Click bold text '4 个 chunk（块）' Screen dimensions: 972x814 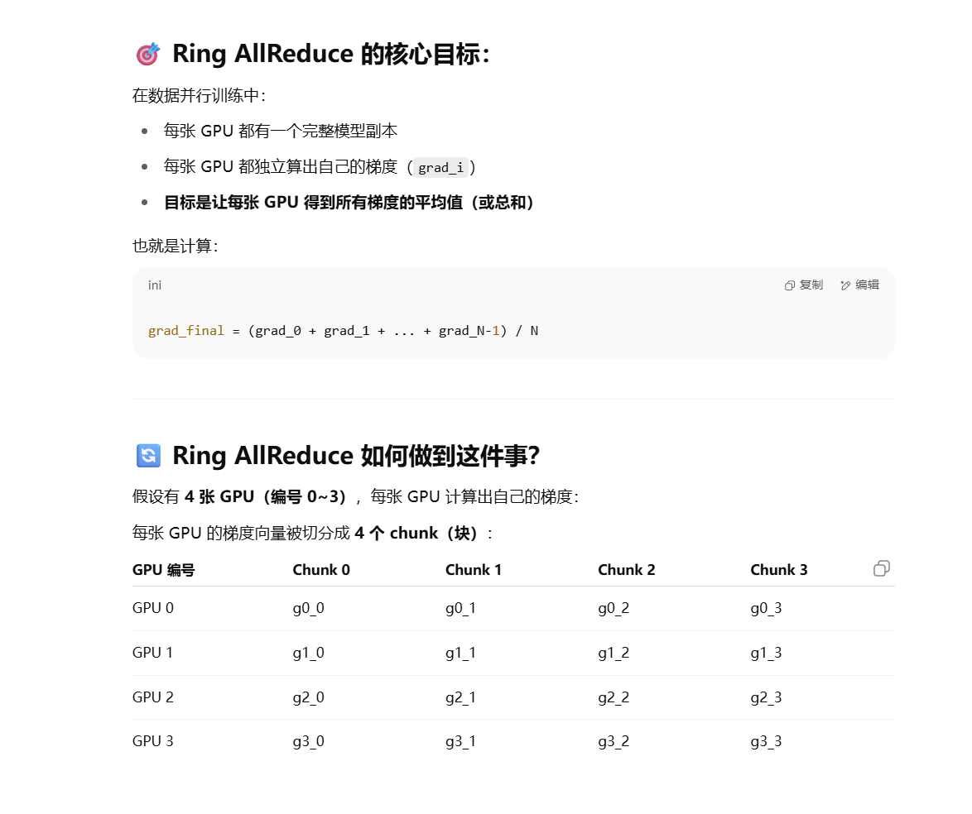417,534
